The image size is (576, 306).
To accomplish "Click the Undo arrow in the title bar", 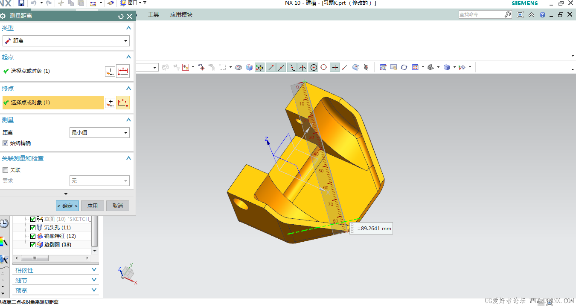I will [34, 3].
